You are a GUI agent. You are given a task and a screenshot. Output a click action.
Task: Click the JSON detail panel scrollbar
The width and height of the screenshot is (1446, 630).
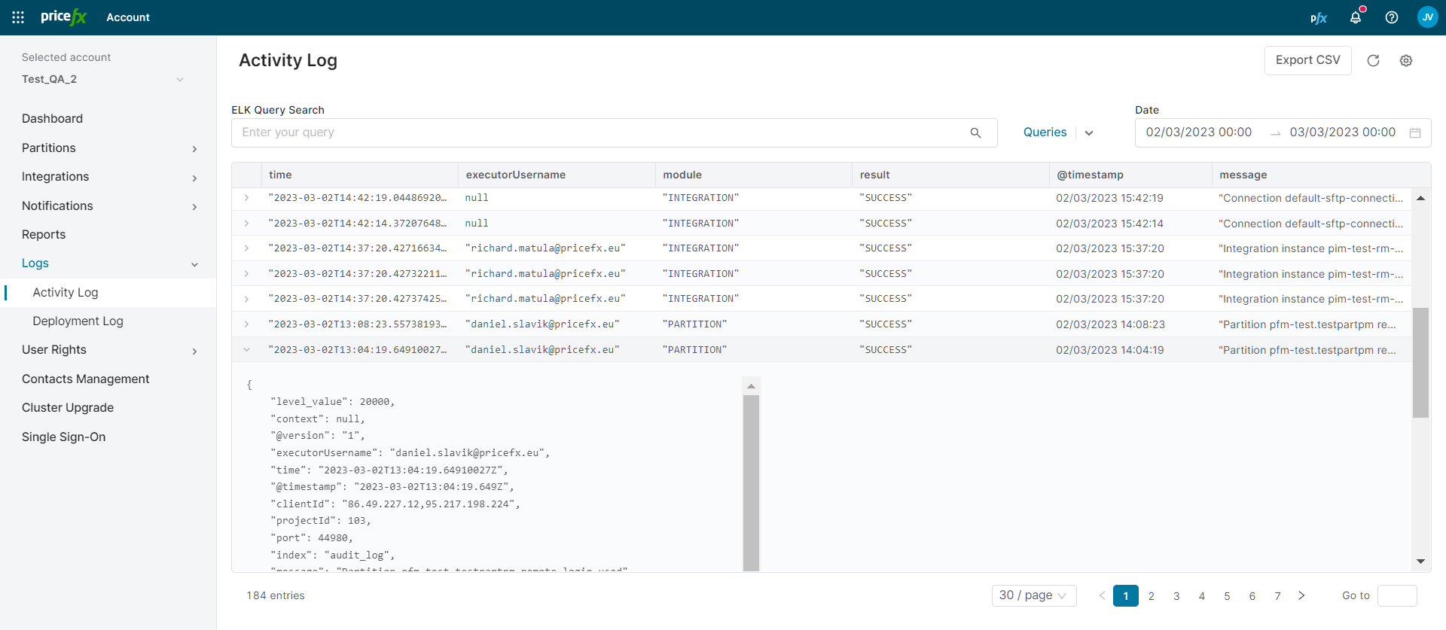coord(751,482)
